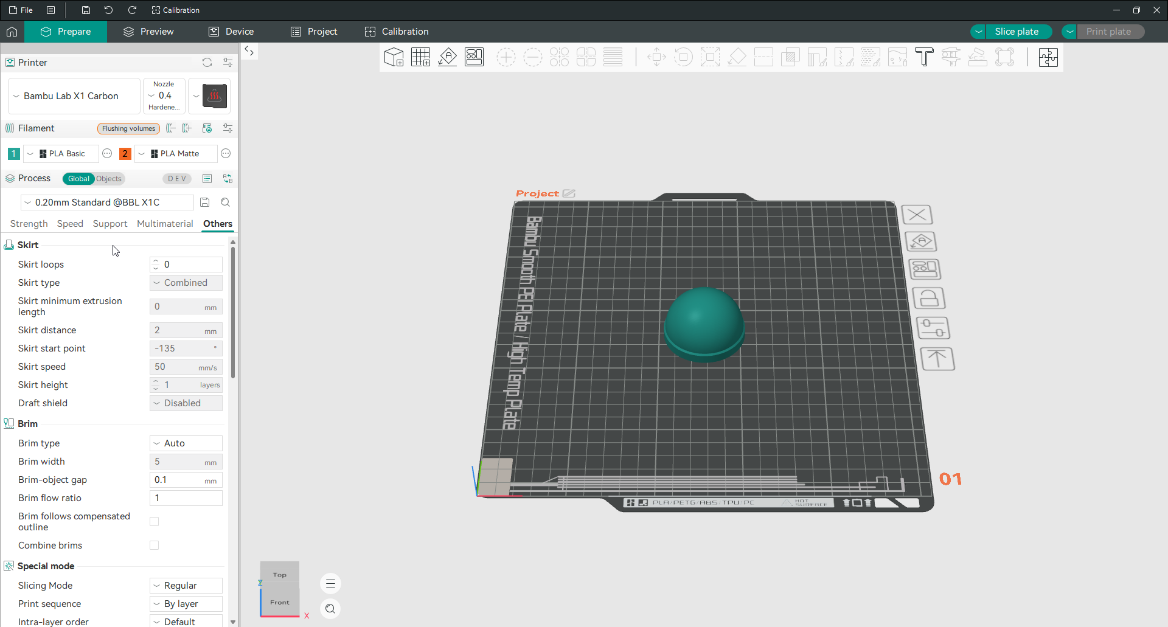Click the collapse sidebar arrows icon
This screenshot has height=627, width=1168.
[x=249, y=51]
